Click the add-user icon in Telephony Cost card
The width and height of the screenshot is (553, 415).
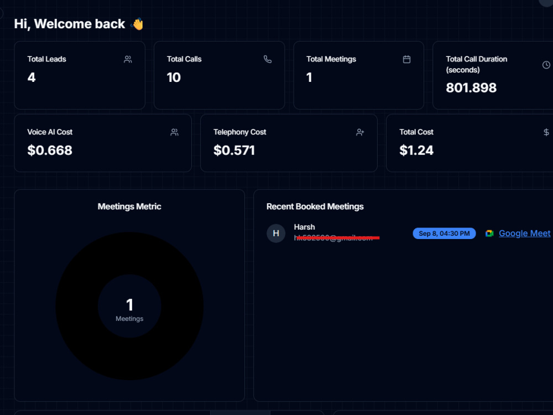pos(360,132)
